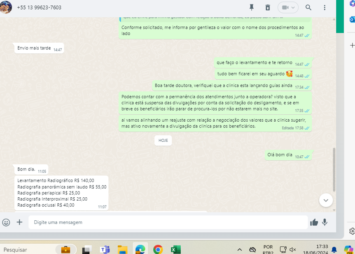
Task: Click the muted volume tray icon
Action: [x=293, y=250]
